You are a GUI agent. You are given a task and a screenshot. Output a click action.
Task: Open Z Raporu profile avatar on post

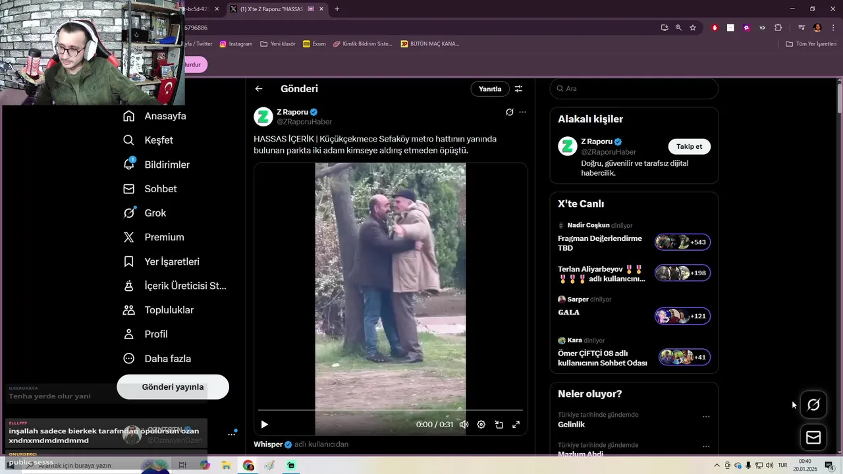(x=263, y=117)
